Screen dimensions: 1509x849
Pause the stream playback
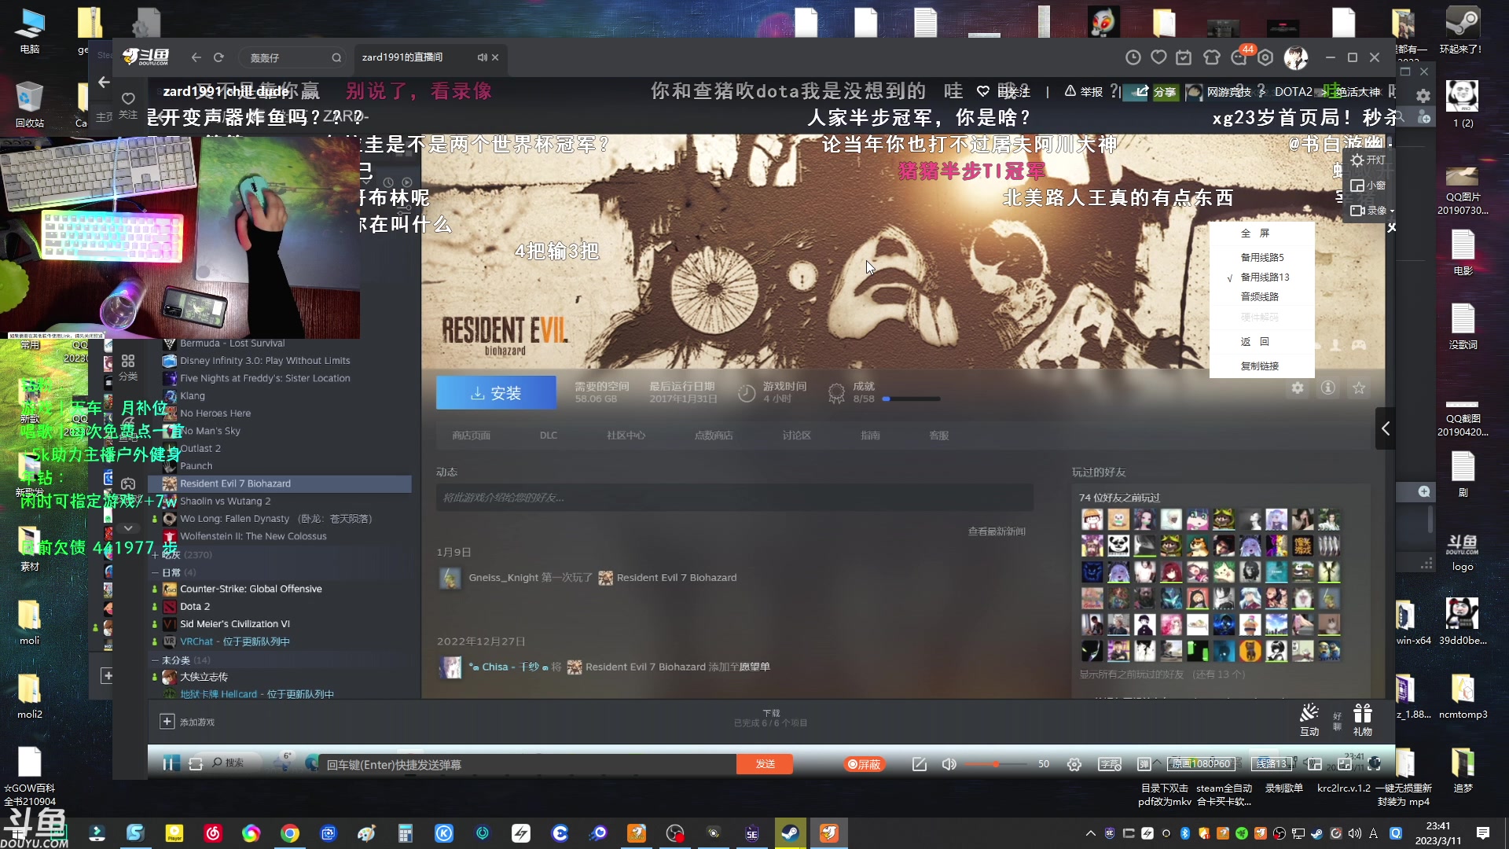tap(170, 763)
